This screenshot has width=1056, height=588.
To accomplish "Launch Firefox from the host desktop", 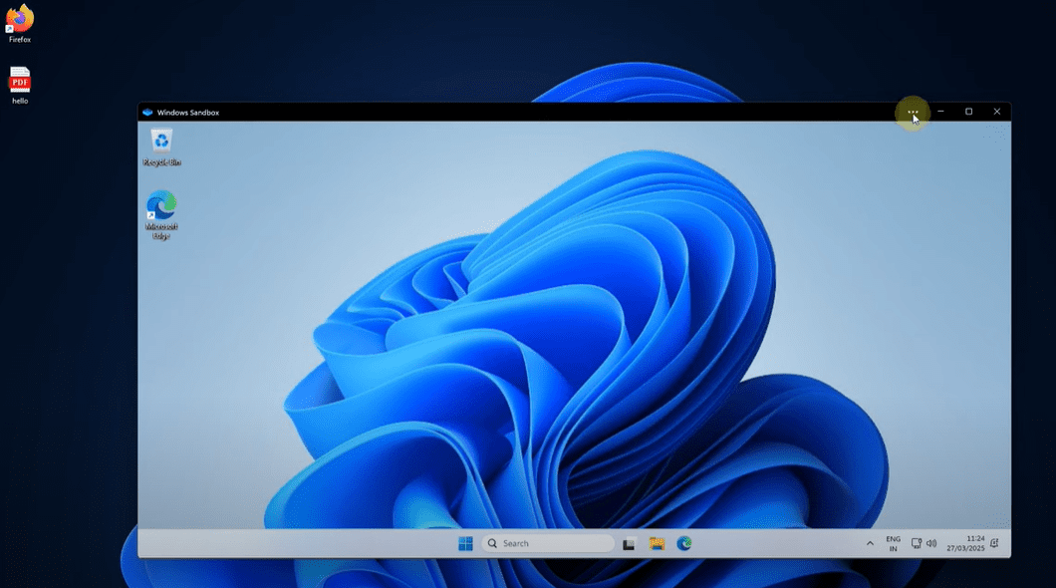I will 19,20.
